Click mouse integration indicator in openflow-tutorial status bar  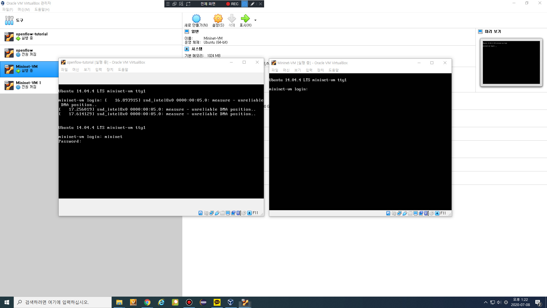click(x=244, y=213)
